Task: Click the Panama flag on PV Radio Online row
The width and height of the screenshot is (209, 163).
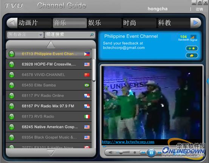Action: pyautogui.click(x=87, y=96)
